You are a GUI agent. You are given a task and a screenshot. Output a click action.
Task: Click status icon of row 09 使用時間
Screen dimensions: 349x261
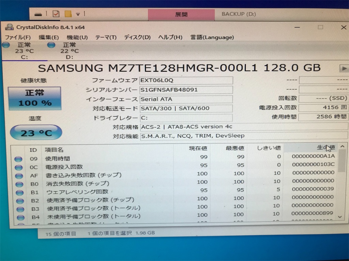(18, 159)
